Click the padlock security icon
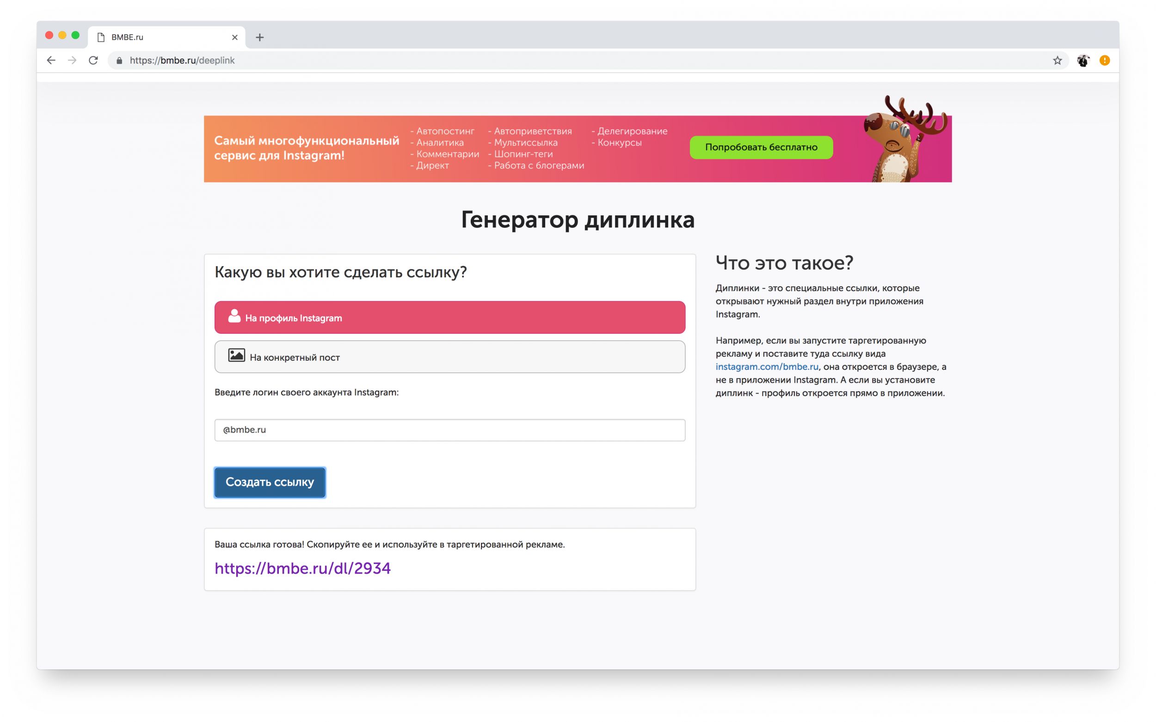The height and width of the screenshot is (722, 1156). tap(119, 61)
